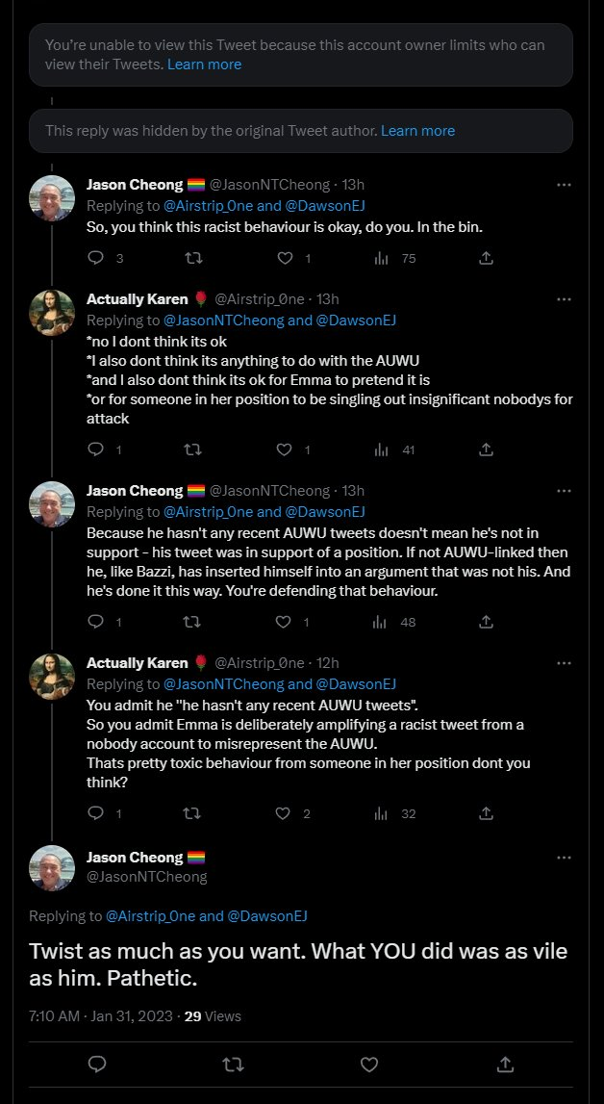Screen dimensions: 604x1104
Task: Open more options on main bottom tweet
Action: coord(564,858)
